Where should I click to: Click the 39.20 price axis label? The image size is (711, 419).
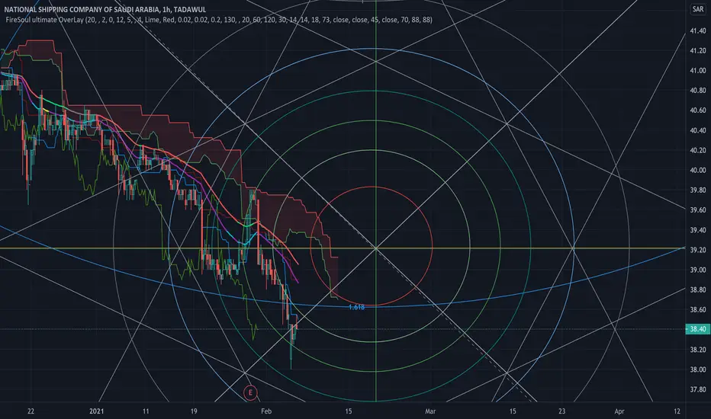click(698, 250)
